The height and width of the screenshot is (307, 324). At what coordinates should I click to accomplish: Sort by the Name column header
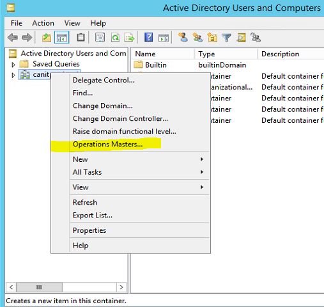[x=163, y=54]
